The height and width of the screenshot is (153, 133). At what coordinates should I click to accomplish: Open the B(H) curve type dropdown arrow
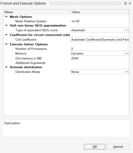pos(127,30)
